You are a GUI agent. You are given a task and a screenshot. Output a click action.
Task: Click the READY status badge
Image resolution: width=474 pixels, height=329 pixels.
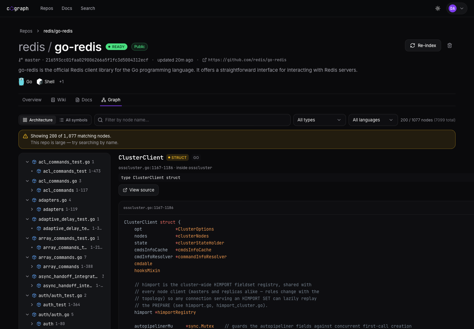click(x=117, y=47)
